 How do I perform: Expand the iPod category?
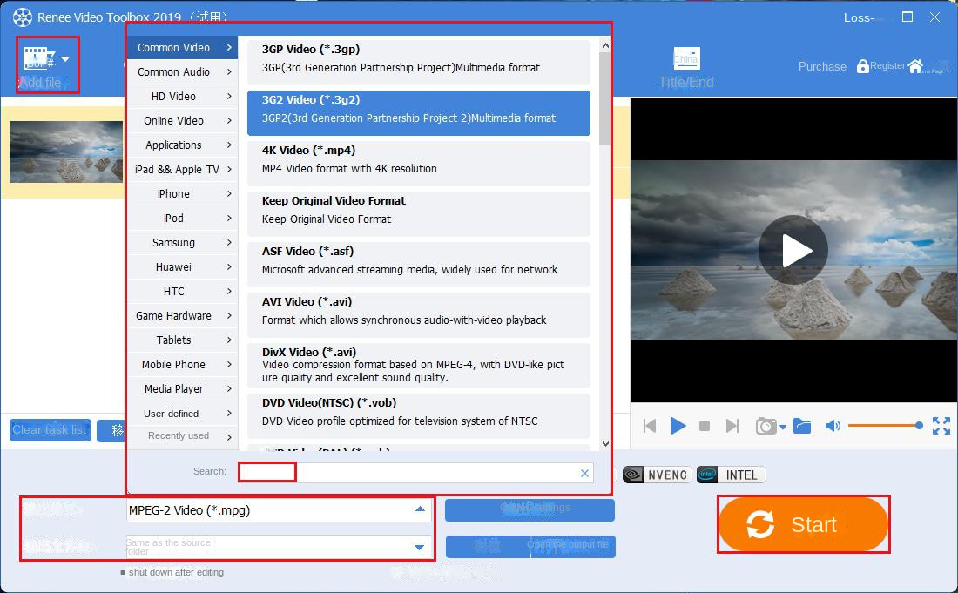[x=182, y=218]
